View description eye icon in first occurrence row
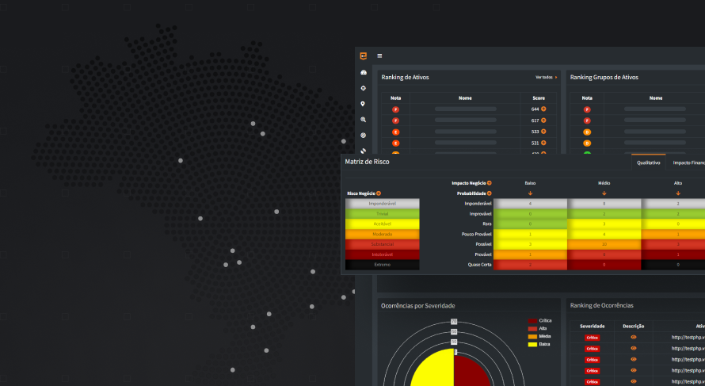 click(x=633, y=337)
